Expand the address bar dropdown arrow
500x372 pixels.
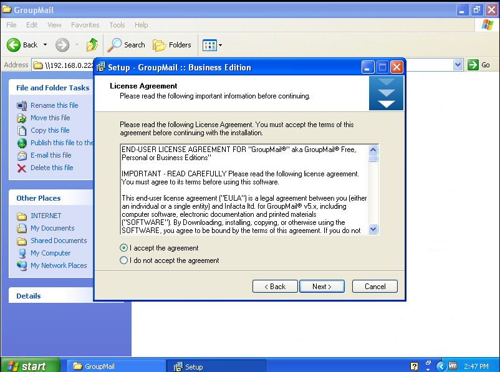[458, 65]
